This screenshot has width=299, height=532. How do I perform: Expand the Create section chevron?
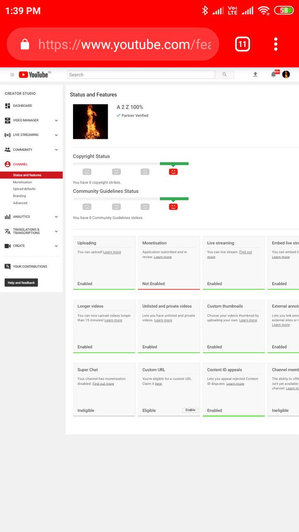[56, 246]
